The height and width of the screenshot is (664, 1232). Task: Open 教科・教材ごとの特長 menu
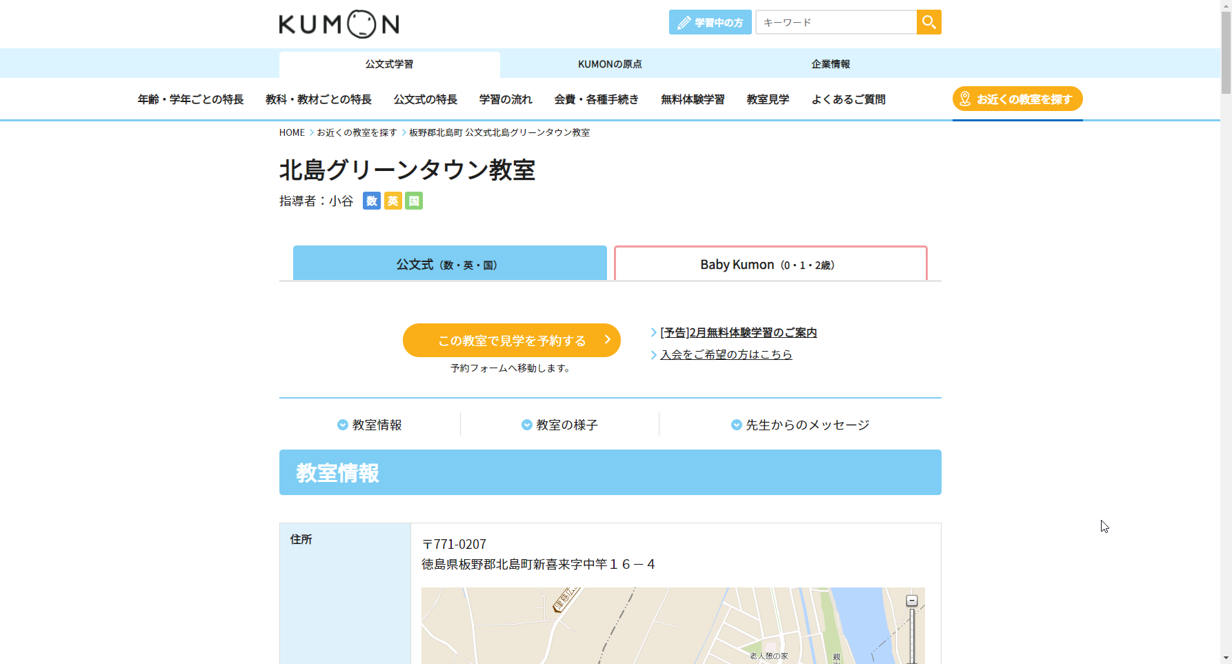point(319,99)
